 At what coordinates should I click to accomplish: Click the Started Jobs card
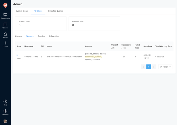point(41,24)
